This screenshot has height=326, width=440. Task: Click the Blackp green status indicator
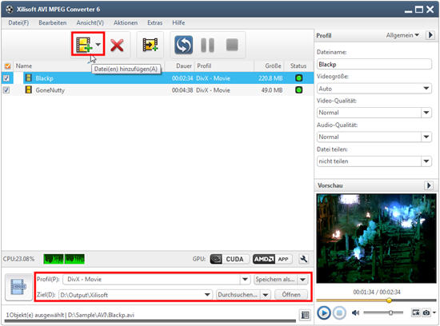[x=299, y=78]
